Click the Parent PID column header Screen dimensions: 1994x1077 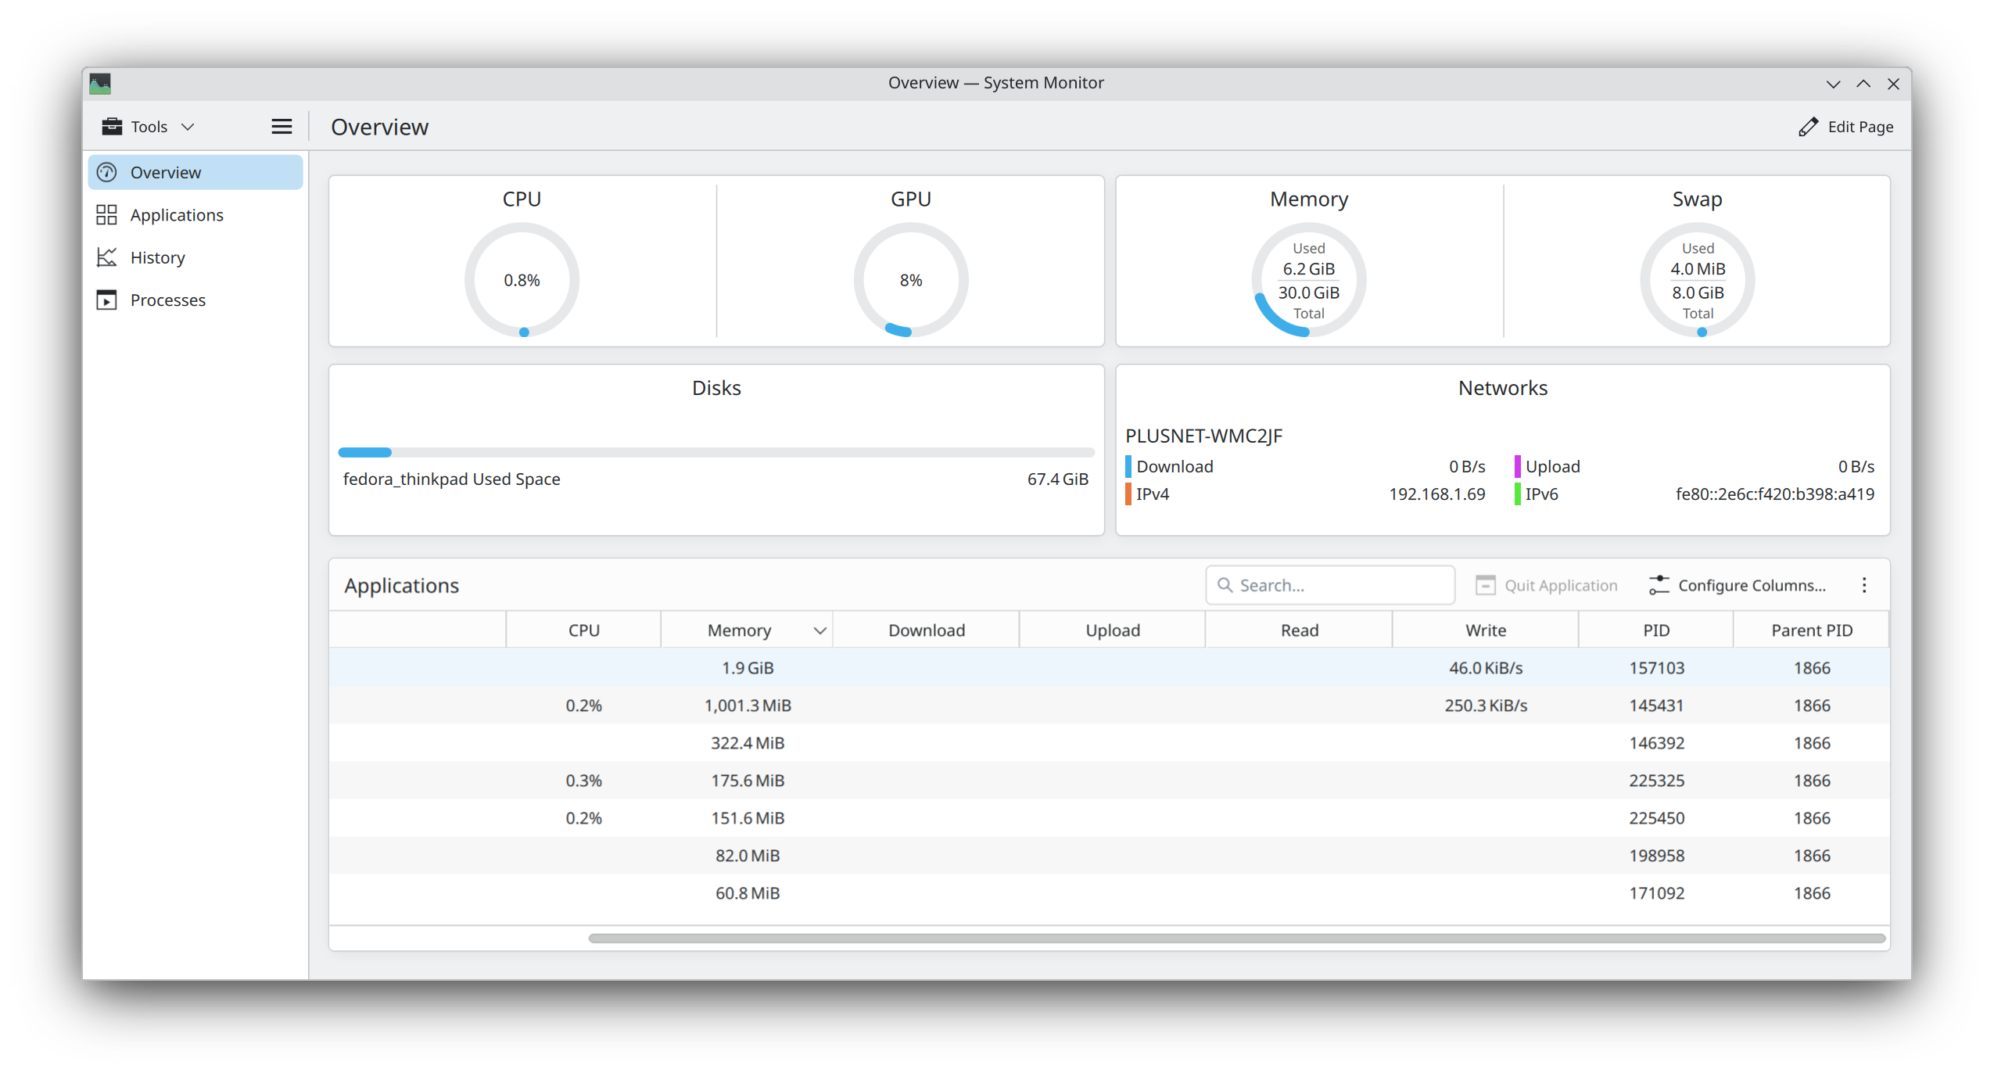[x=1811, y=630]
